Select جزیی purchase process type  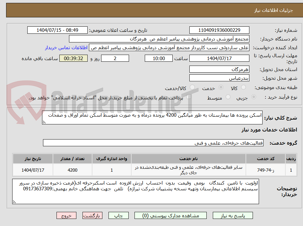tap(253, 97)
